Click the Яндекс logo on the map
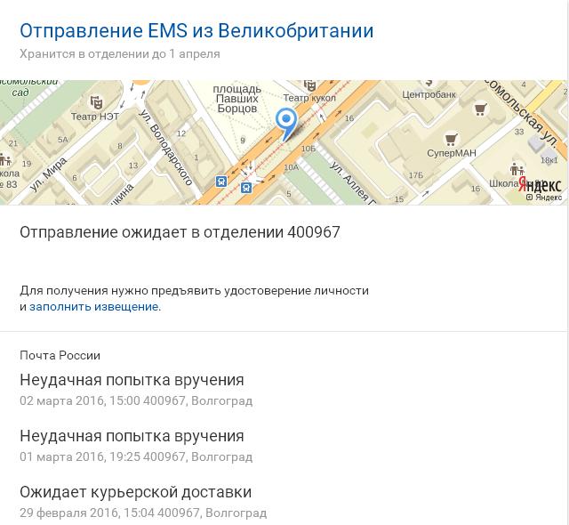The image size is (569, 525). tap(540, 185)
